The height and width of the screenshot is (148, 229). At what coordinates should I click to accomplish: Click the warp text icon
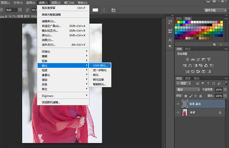[x=104, y=10]
